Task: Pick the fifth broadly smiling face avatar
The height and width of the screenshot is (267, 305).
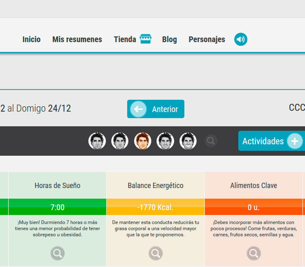Action: point(188,141)
